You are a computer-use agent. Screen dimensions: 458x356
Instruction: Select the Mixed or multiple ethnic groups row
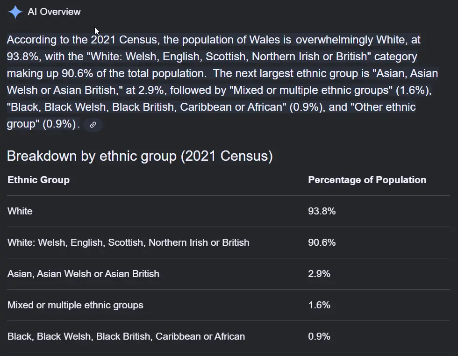point(75,305)
